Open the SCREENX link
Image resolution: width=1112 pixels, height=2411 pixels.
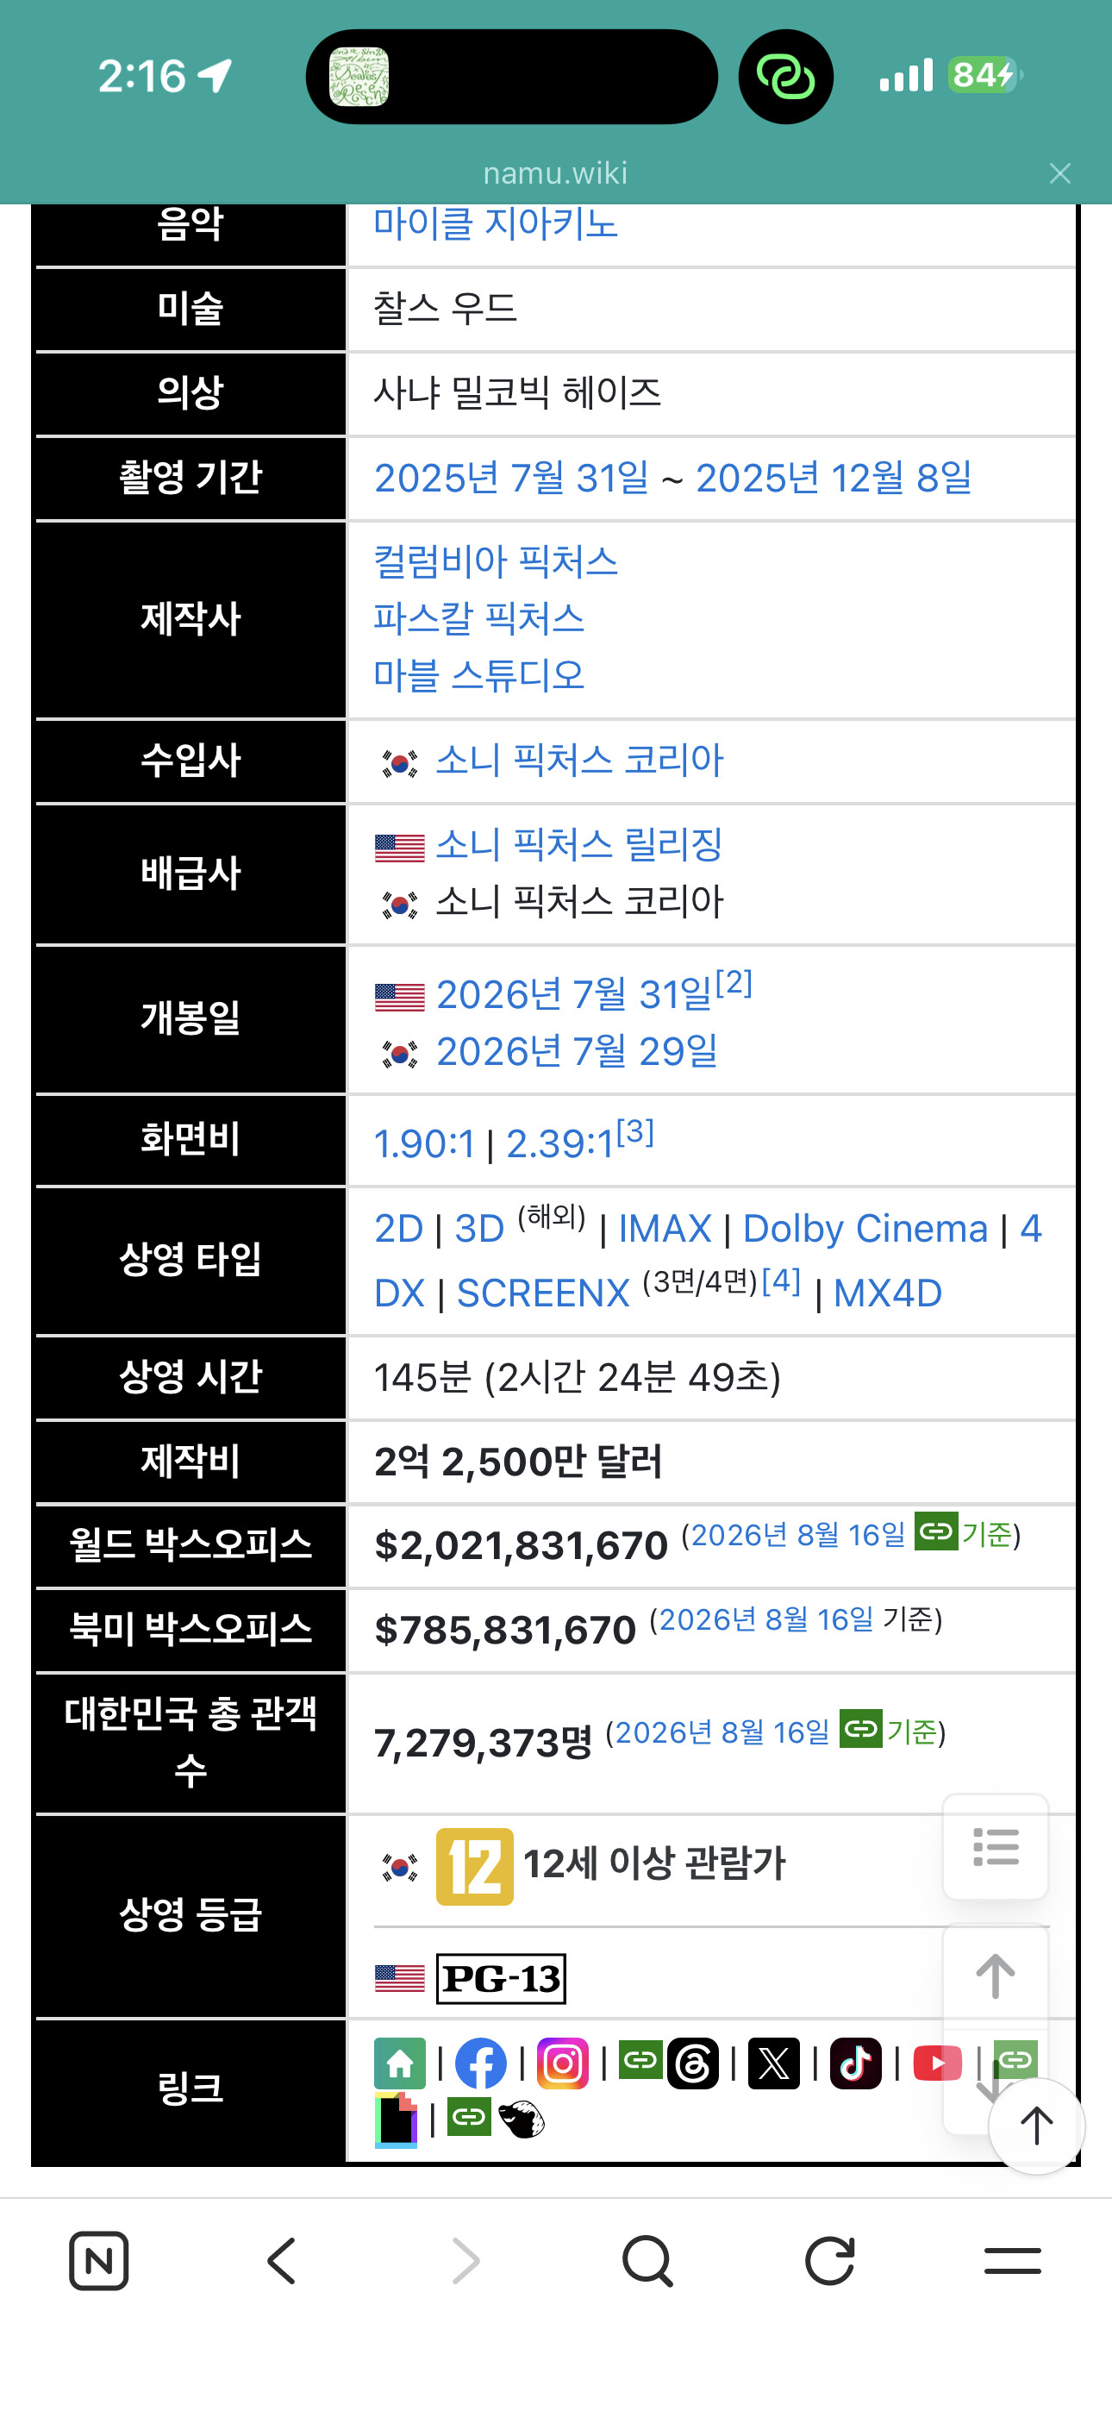tap(543, 1293)
